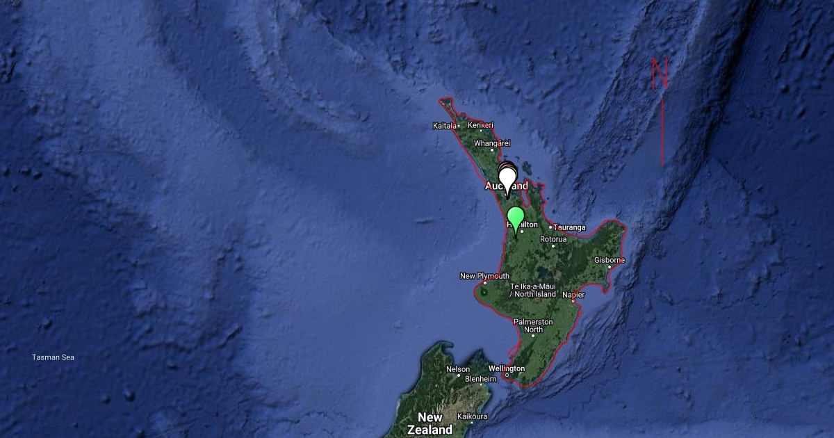Click the Tauranga city marker dot

point(550,227)
